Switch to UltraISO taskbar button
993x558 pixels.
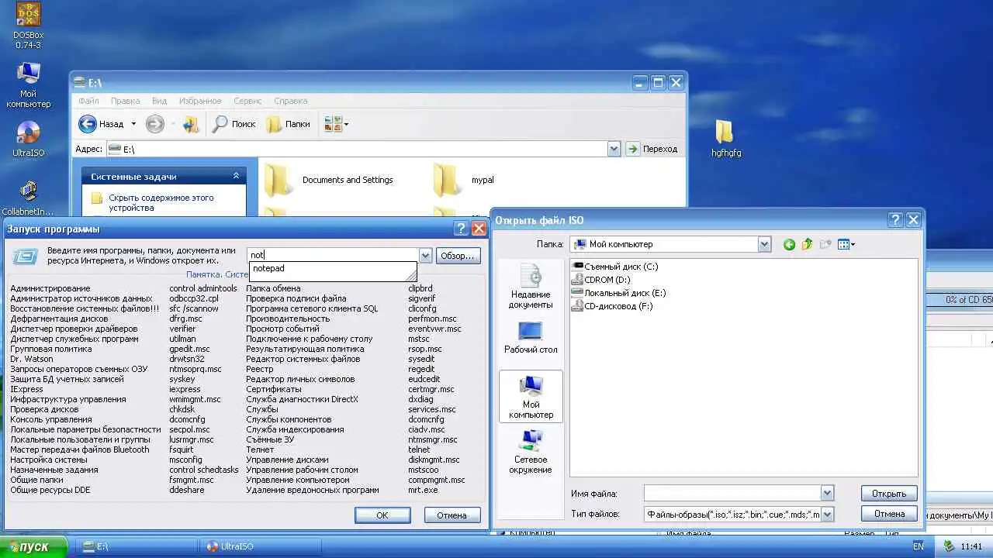click(259, 546)
